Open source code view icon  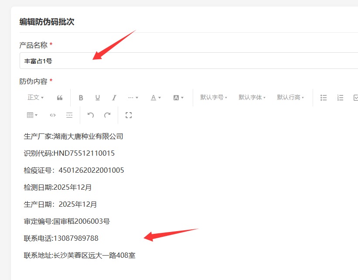pyautogui.click(x=53, y=115)
